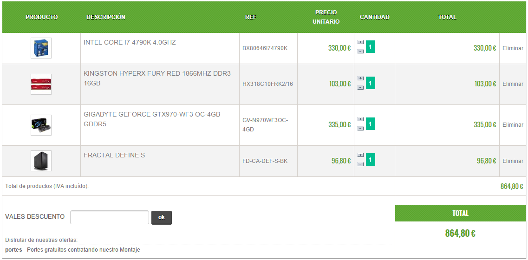Click the VALES DESCUENTO code field
528x260 pixels.
pyautogui.click(x=110, y=217)
